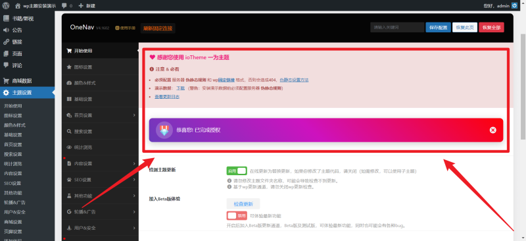Click the '新建' plus in admin bar

tap(87, 6)
